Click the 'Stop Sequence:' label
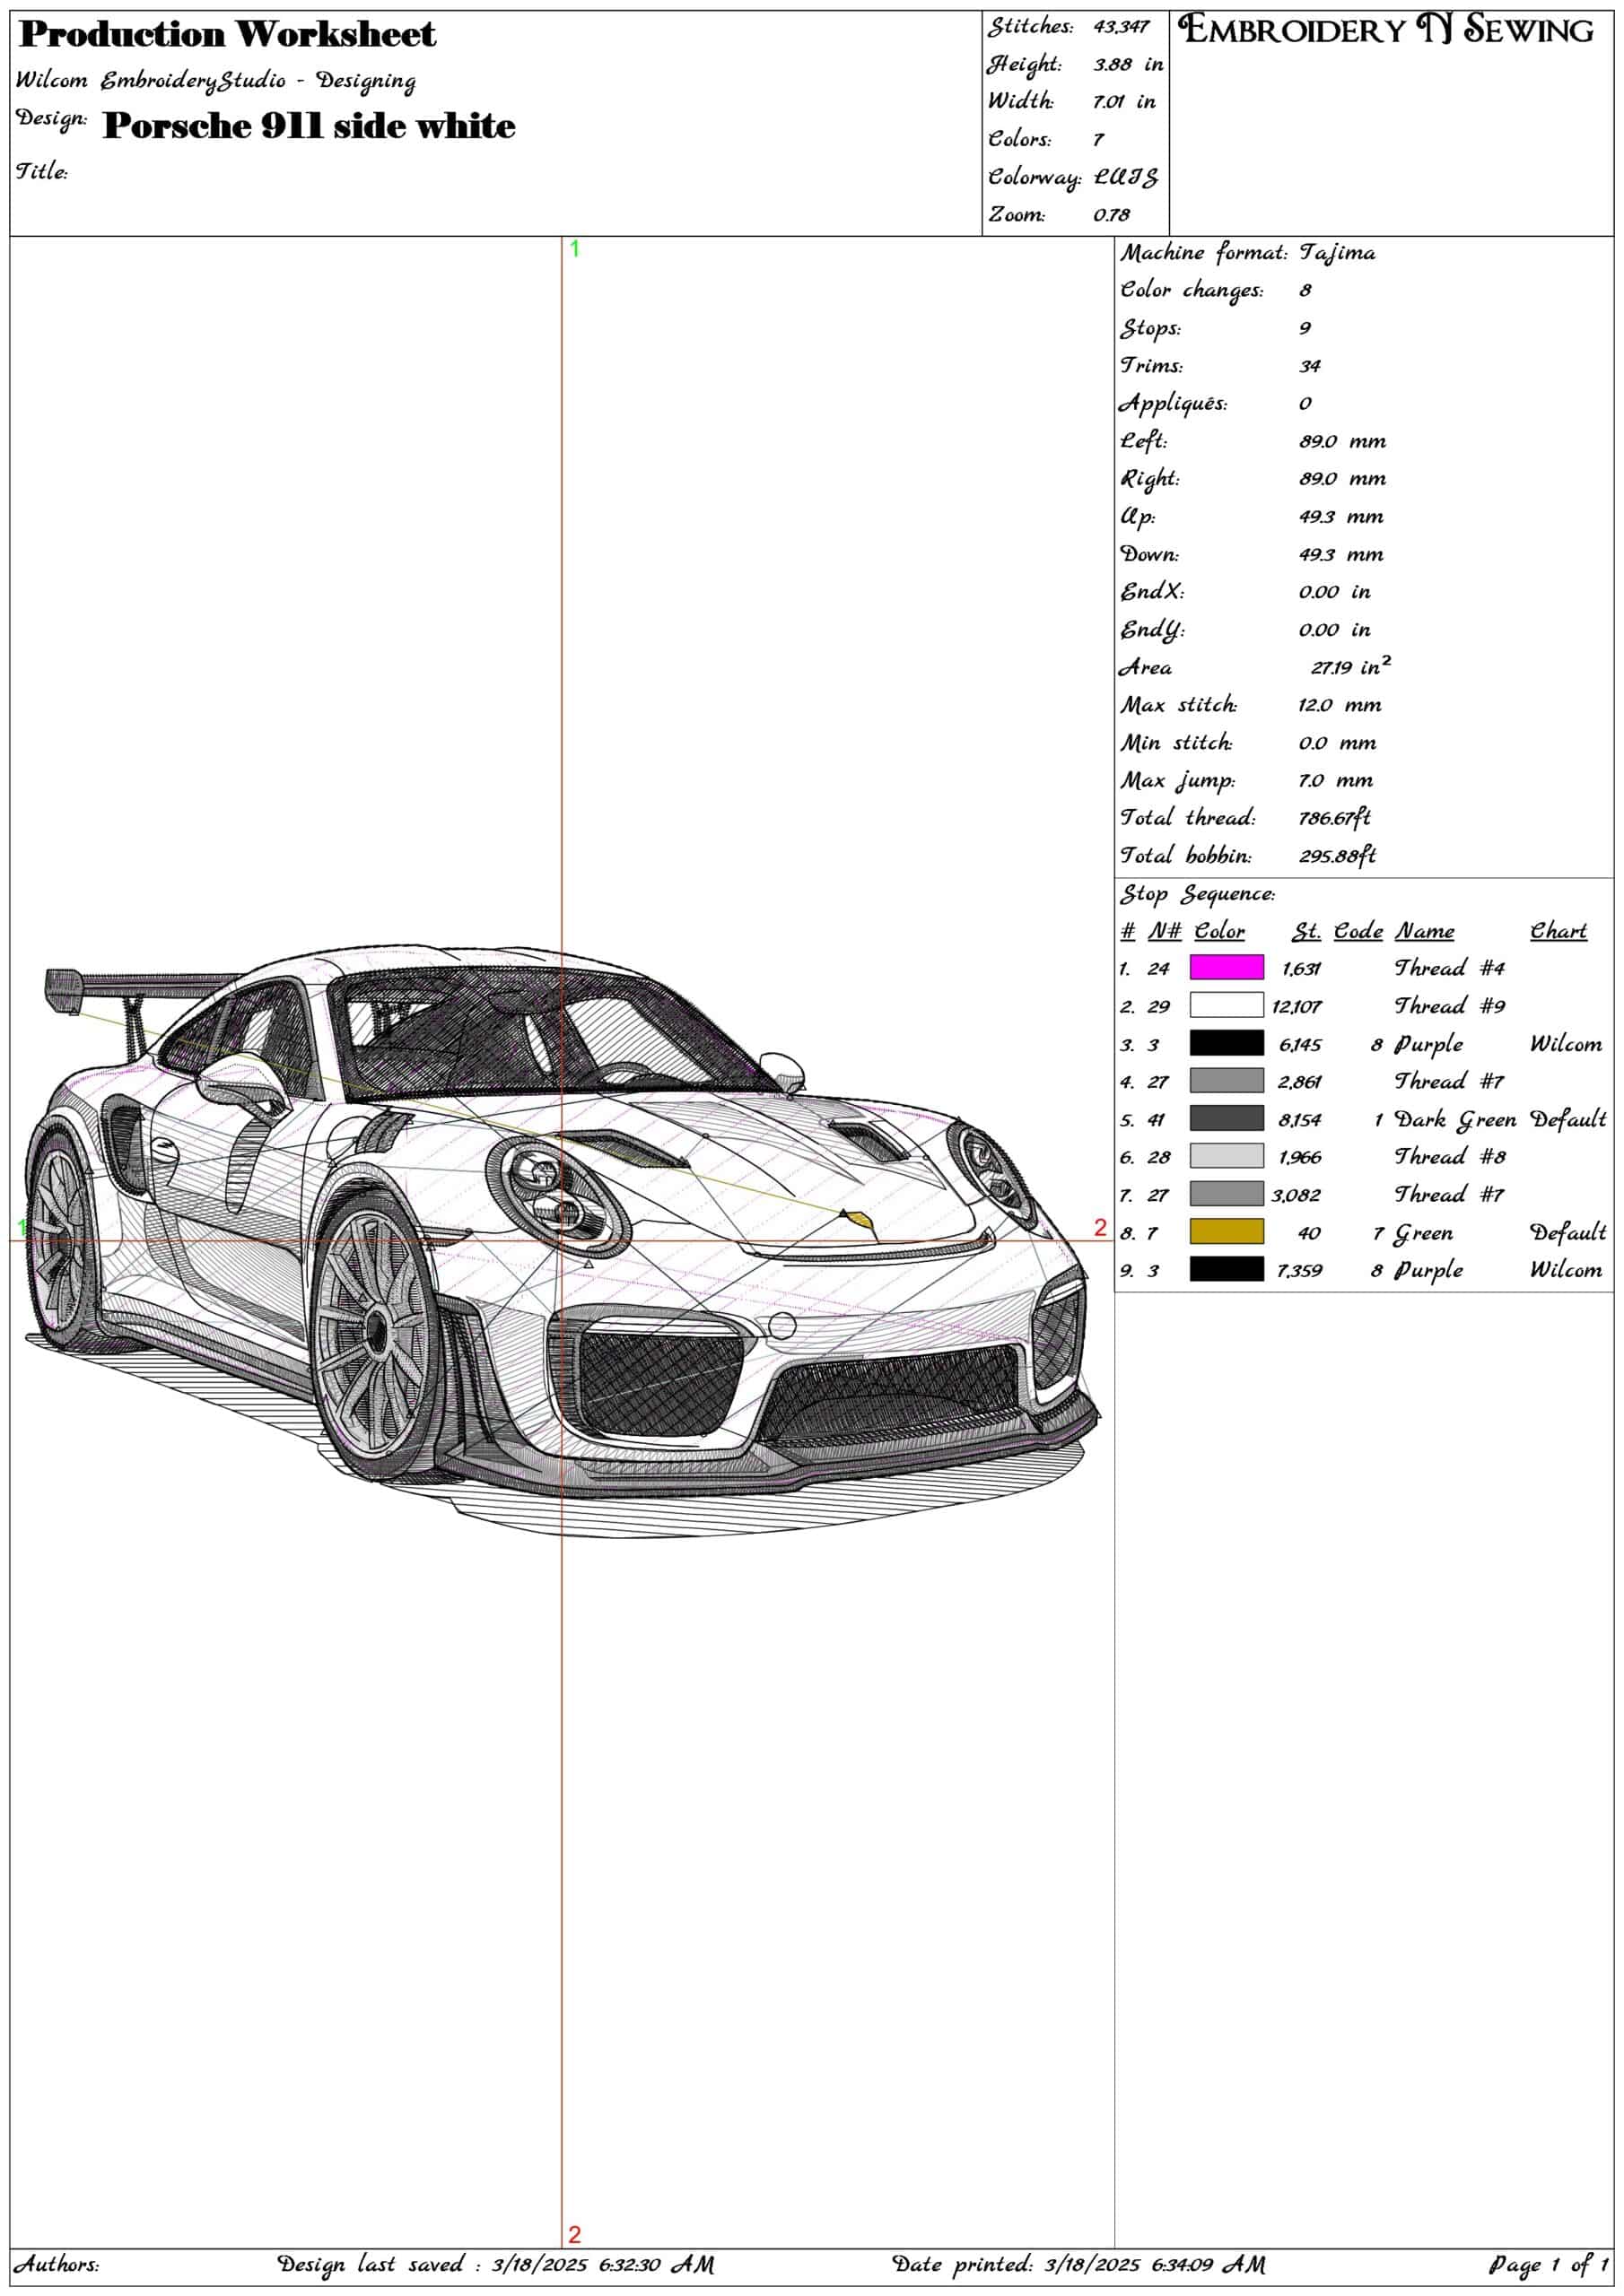 1197,894
